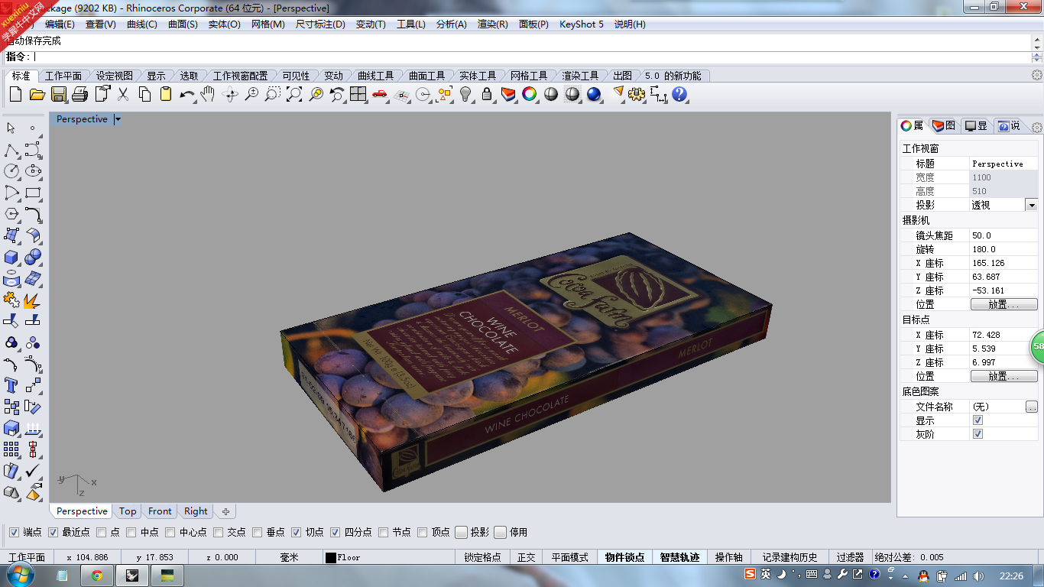Switch to the Top viewport tab

[128, 511]
